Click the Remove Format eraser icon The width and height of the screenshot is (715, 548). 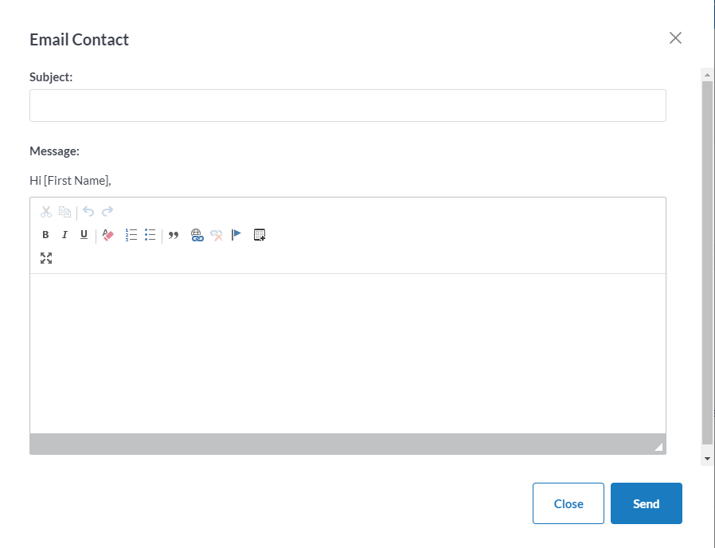tap(107, 235)
